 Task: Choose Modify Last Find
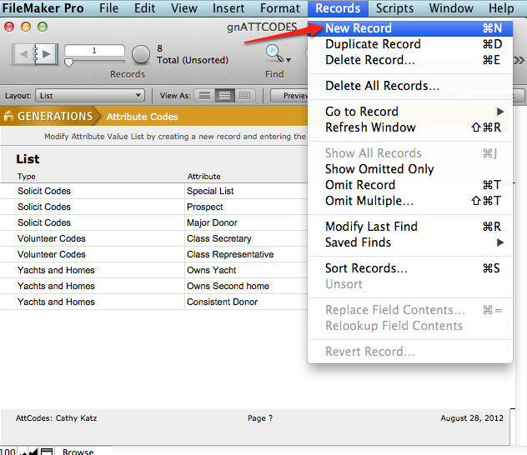click(x=410, y=227)
